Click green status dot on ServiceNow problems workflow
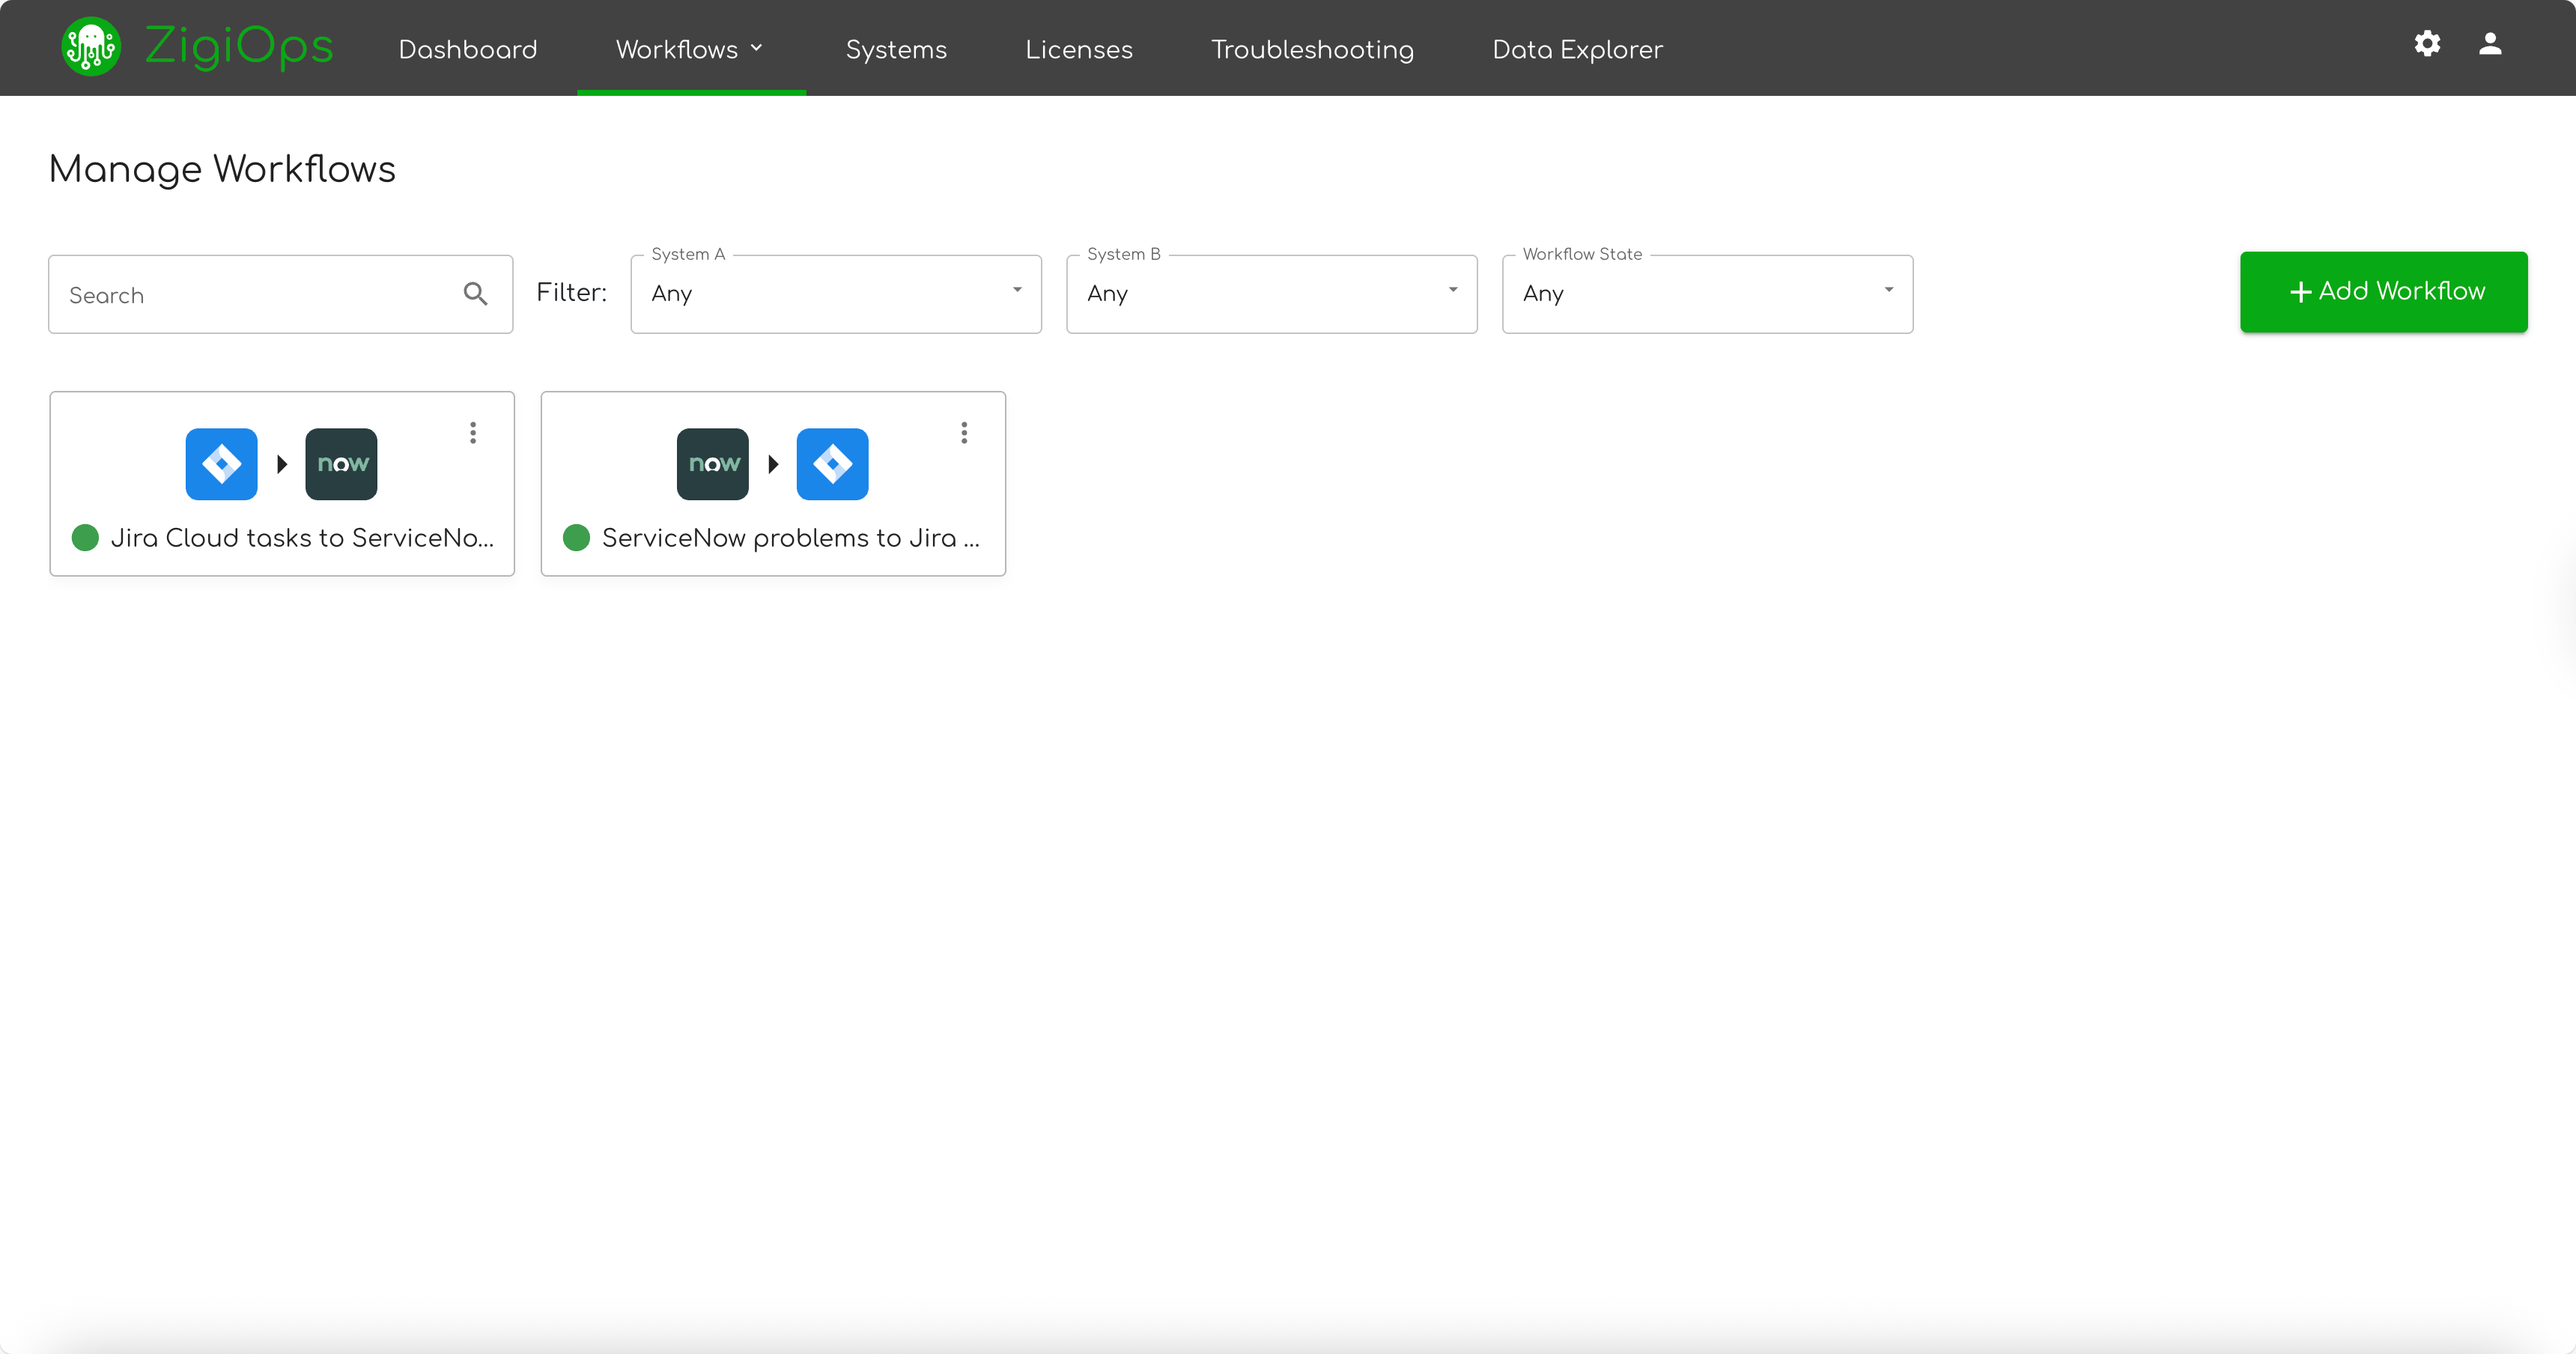The image size is (2576, 1354). (577, 538)
